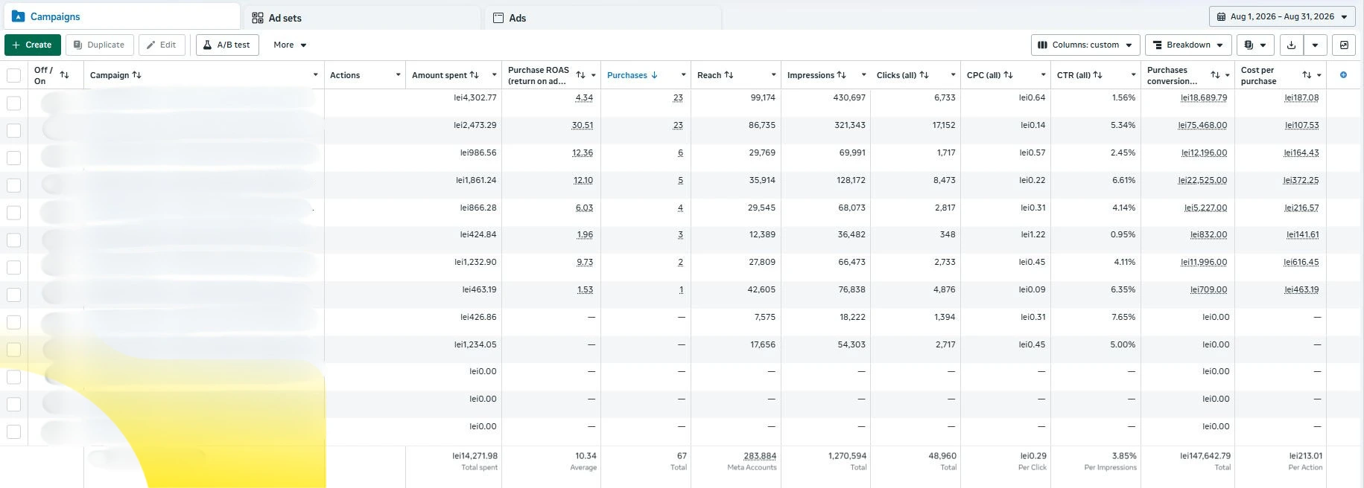
Task: Add a column with blue plus icon
Action: click(1343, 75)
